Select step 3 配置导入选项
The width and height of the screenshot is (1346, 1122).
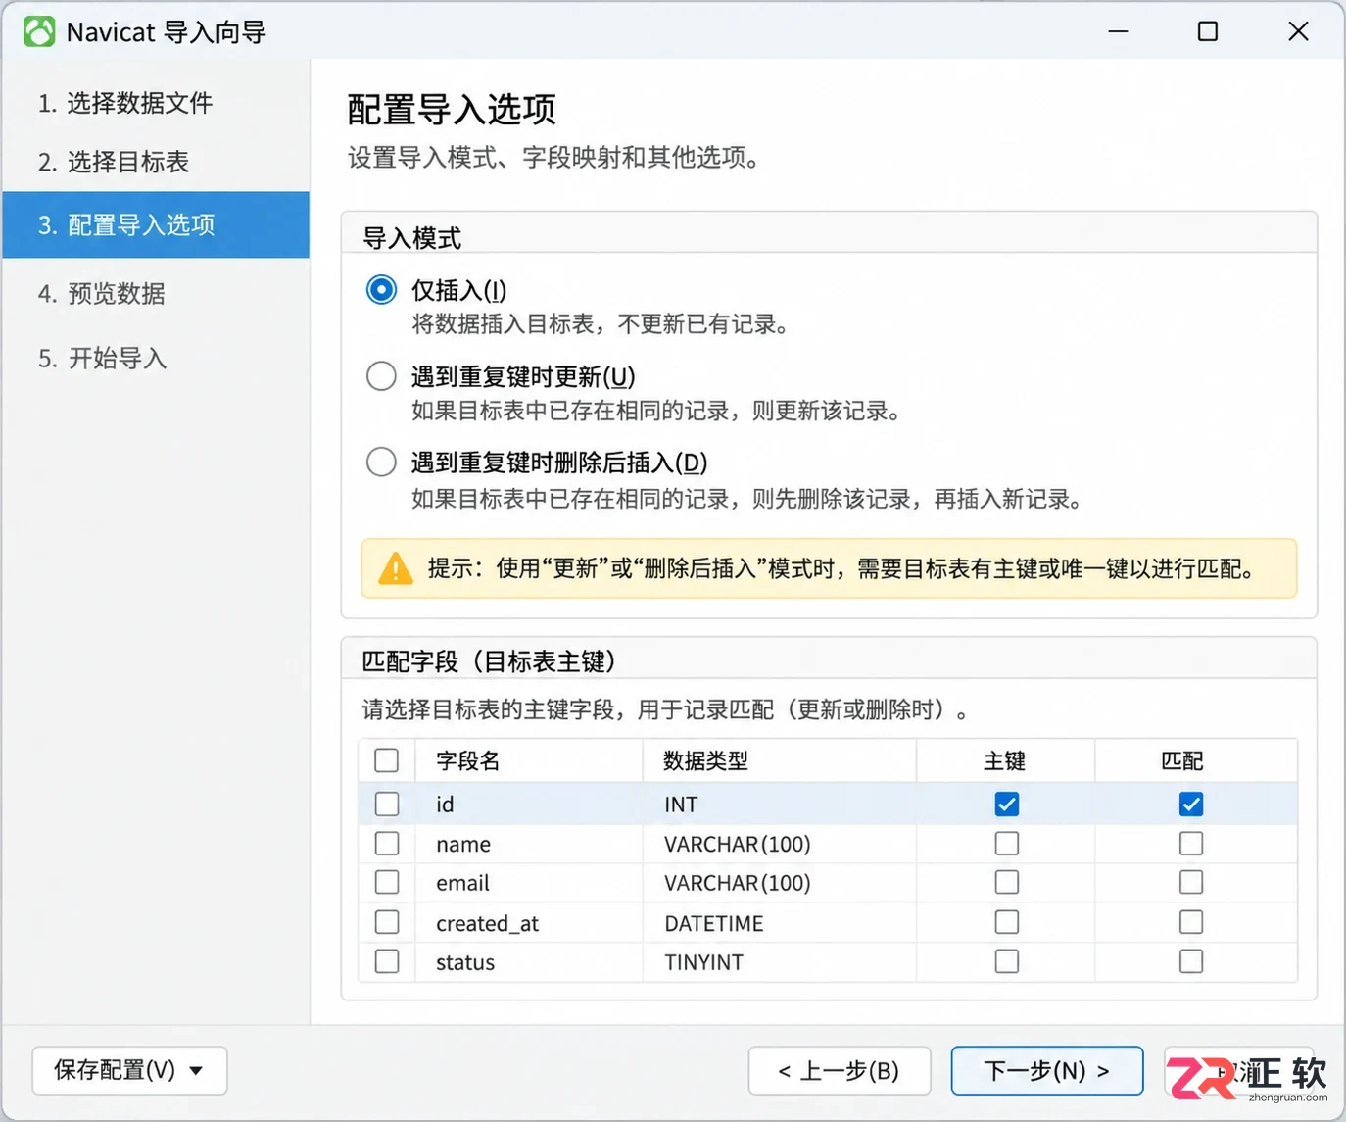156,224
